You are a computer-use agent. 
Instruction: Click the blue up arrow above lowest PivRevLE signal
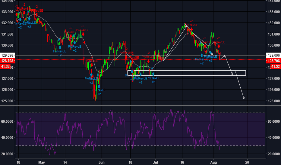coord(99,86)
